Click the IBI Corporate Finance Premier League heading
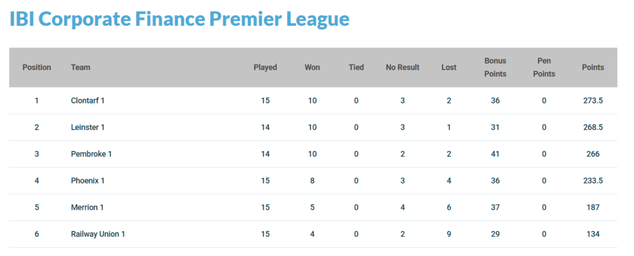 tap(180, 19)
